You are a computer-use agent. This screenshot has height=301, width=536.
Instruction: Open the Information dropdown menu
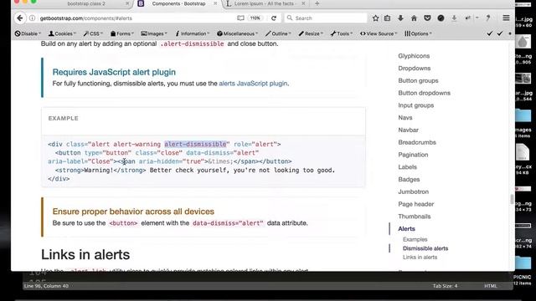192,33
